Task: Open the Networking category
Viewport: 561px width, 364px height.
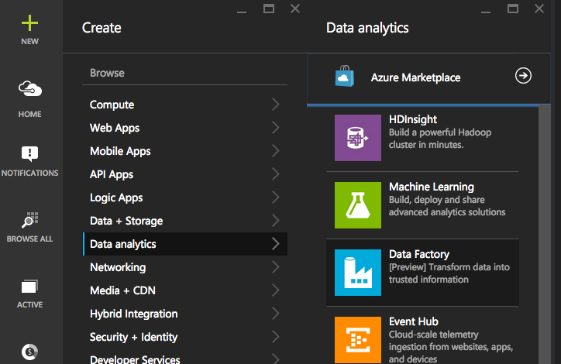Action: point(185,267)
